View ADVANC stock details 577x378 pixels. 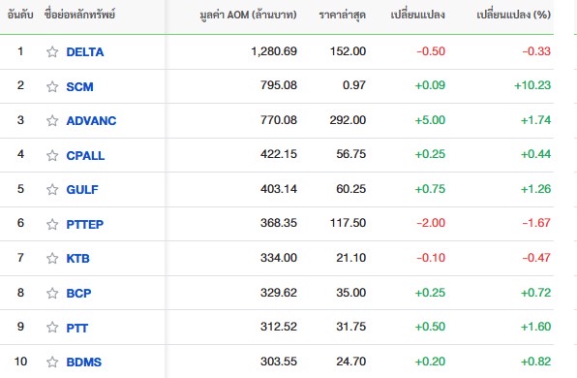91,120
